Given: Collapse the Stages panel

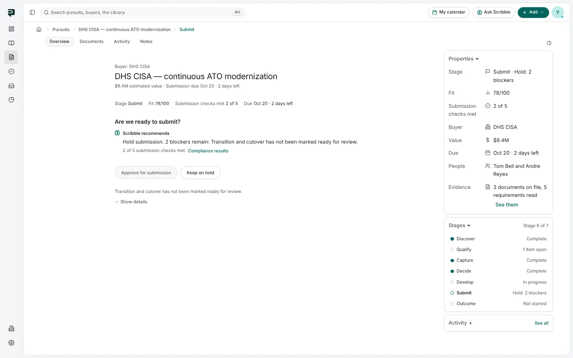Looking at the screenshot, I should coord(460,226).
